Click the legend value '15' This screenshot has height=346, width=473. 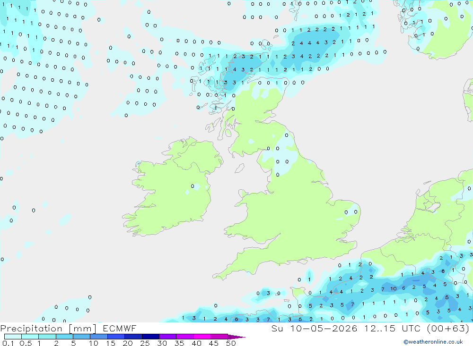[110, 343]
